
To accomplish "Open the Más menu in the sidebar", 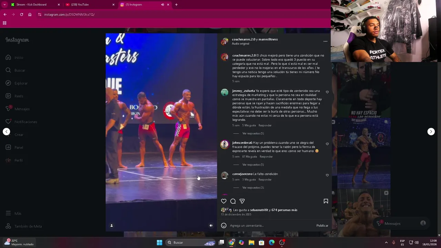I will [x=13, y=214].
